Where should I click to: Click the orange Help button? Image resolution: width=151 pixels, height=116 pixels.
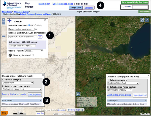pyautogui.click(x=4, y=113)
